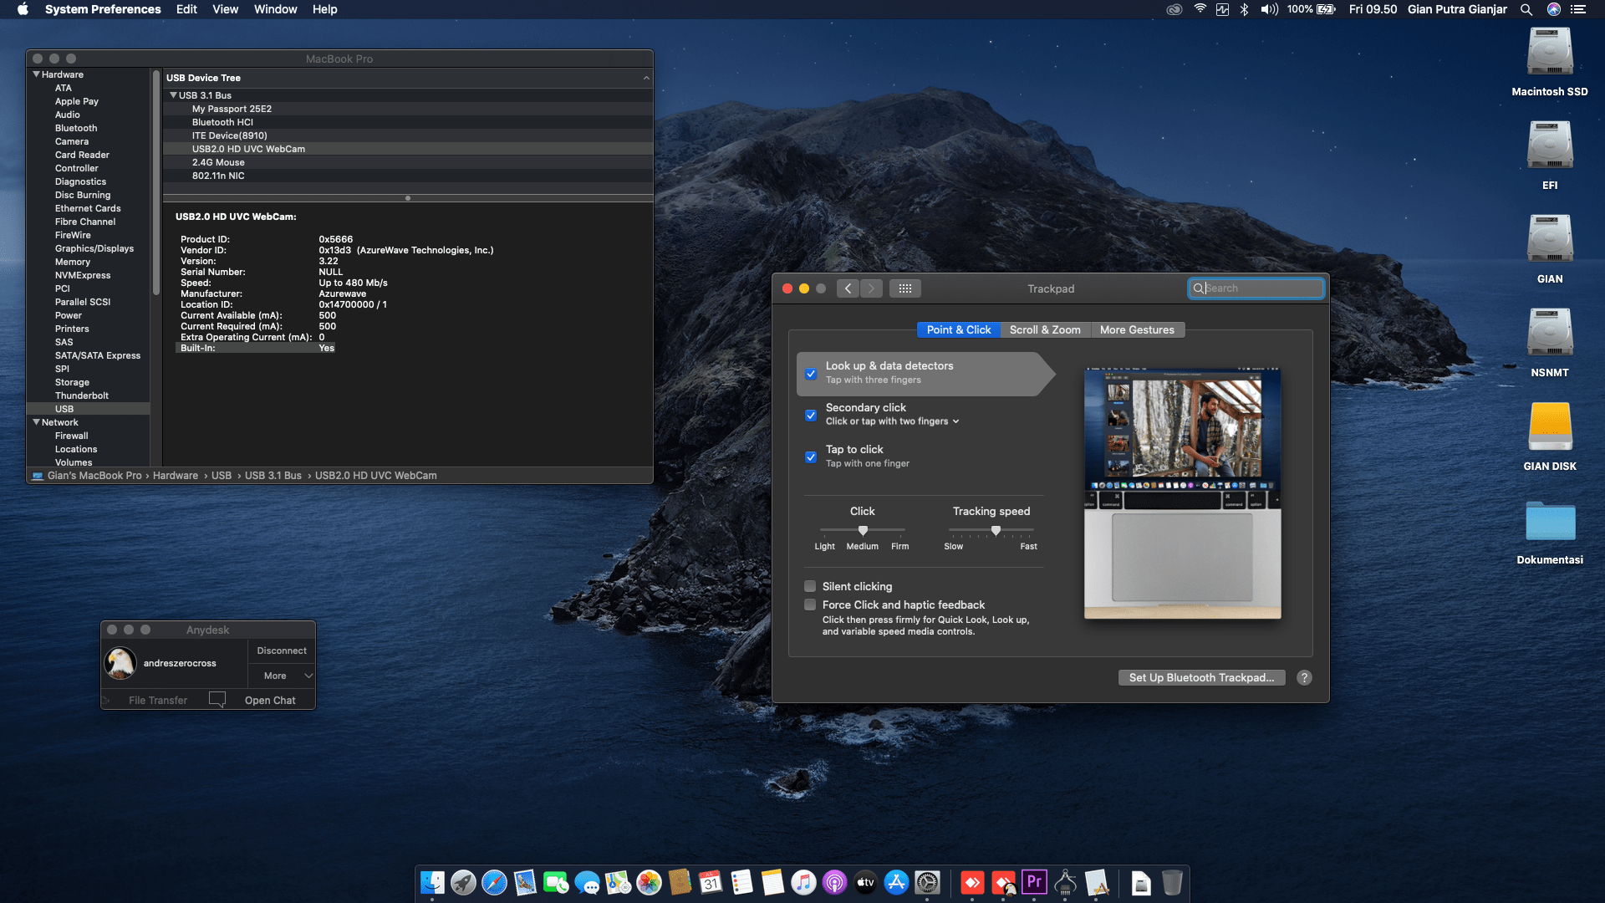Select My Passport 25E2 in the device tree
Image resolution: width=1605 pixels, height=903 pixels.
[232, 109]
